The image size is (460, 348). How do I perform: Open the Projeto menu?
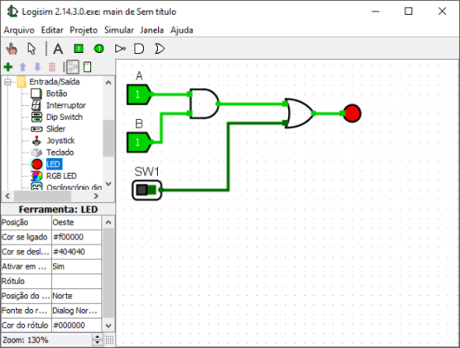click(84, 30)
